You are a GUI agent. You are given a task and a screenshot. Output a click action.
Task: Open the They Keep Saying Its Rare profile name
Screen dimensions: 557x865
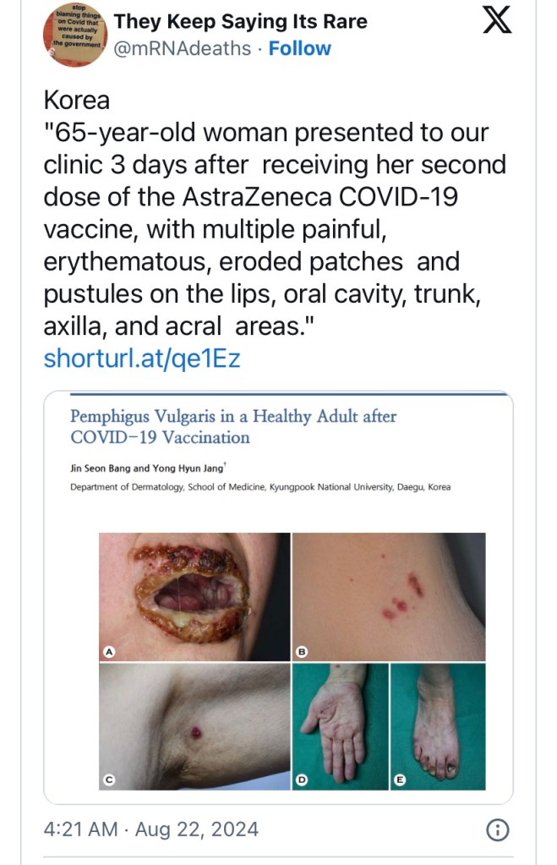pos(241,21)
